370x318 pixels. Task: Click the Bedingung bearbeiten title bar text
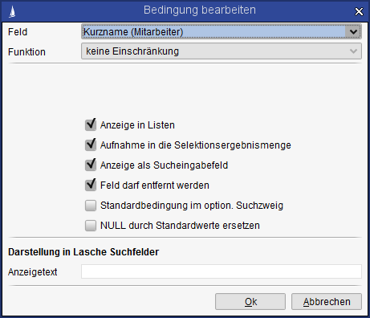200,10
